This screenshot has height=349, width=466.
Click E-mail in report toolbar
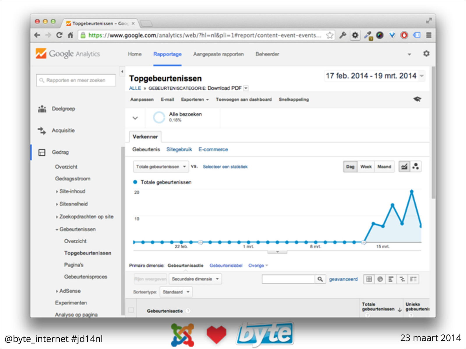(167, 99)
